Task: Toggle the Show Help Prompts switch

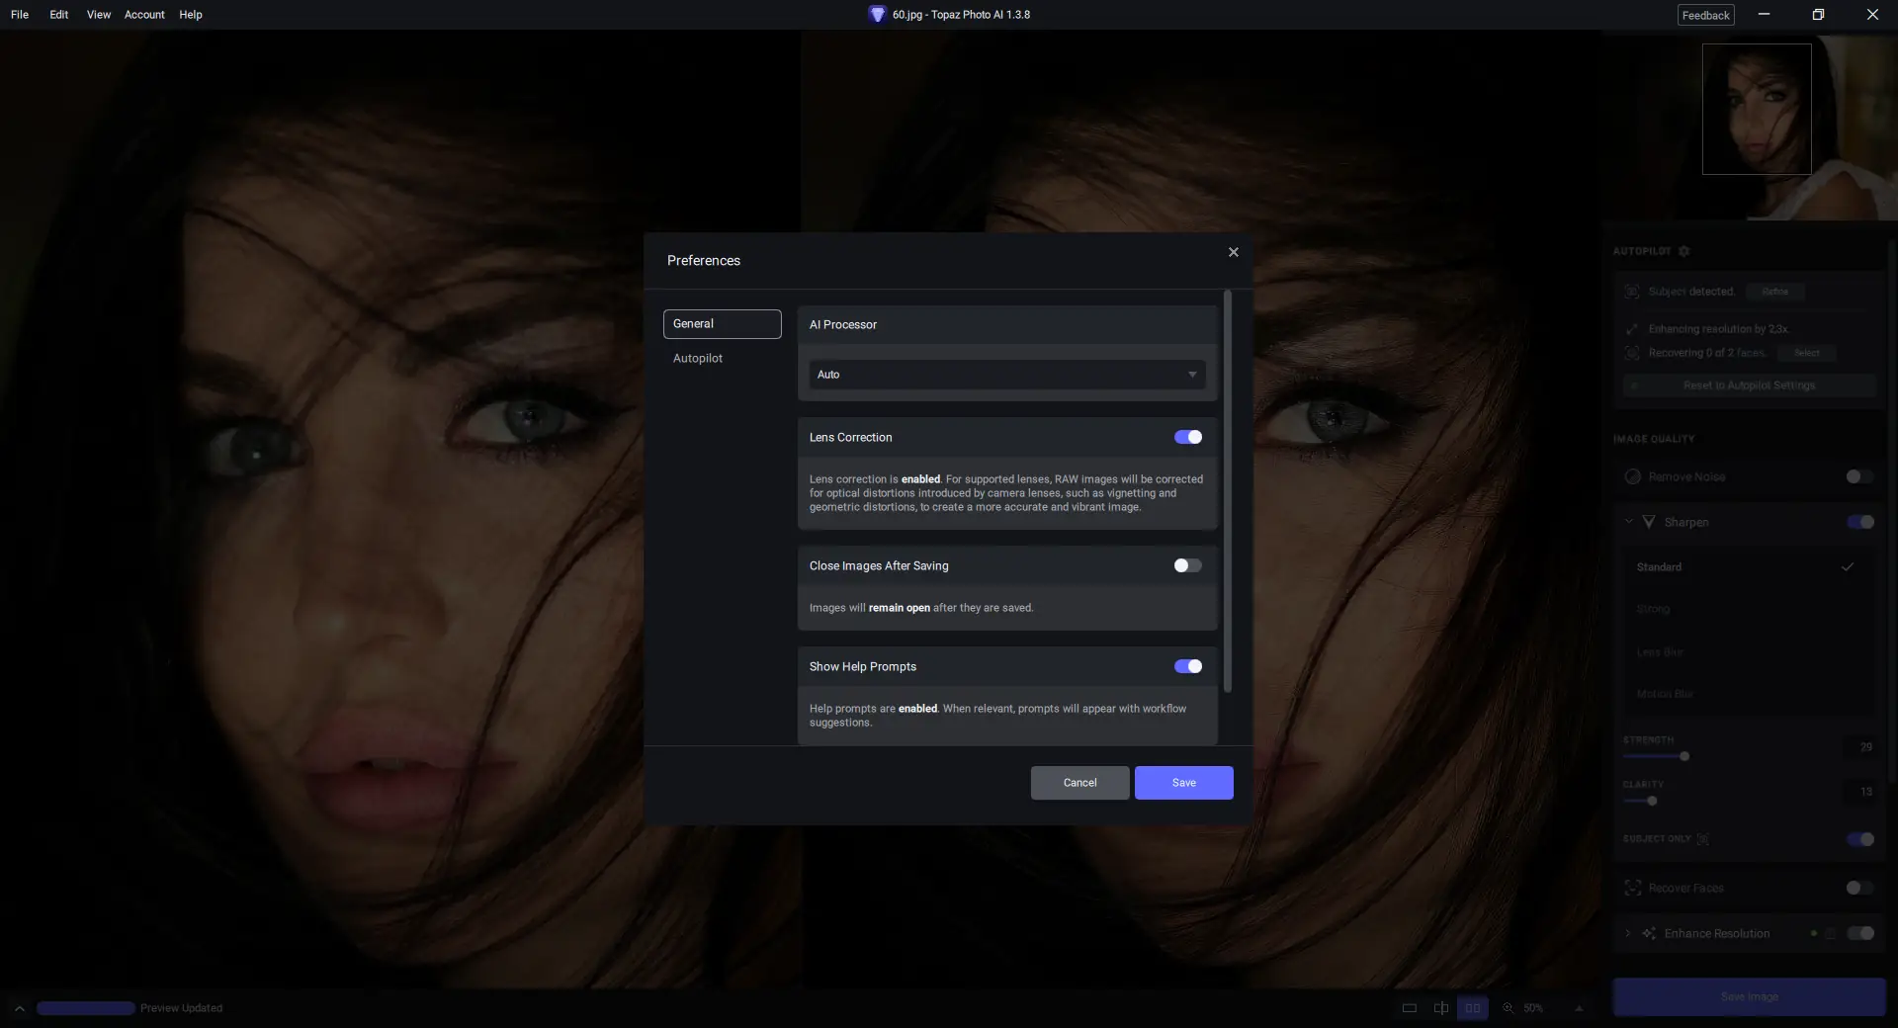Action: (x=1187, y=666)
